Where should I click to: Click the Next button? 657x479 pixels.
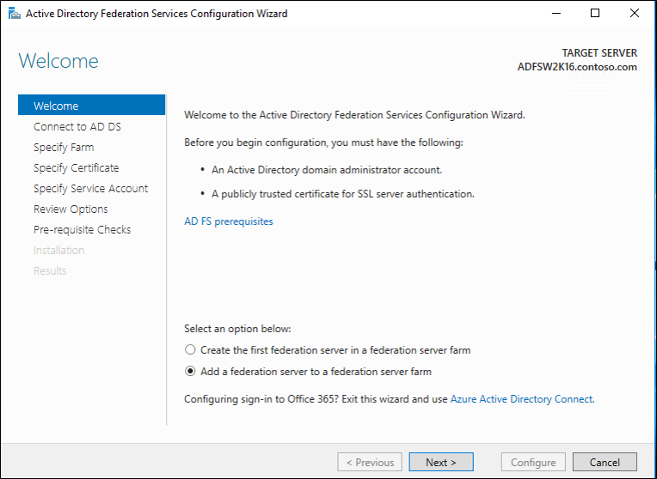[x=441, y=463]
